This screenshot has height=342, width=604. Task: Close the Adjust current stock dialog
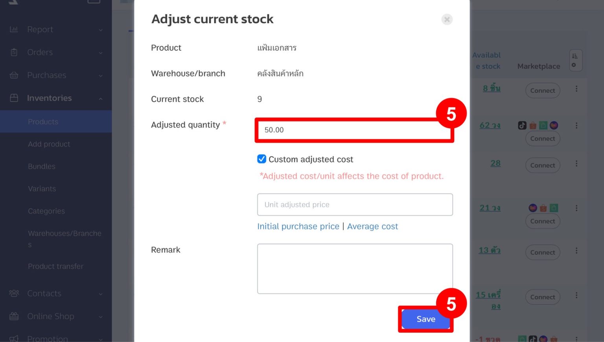447,19
